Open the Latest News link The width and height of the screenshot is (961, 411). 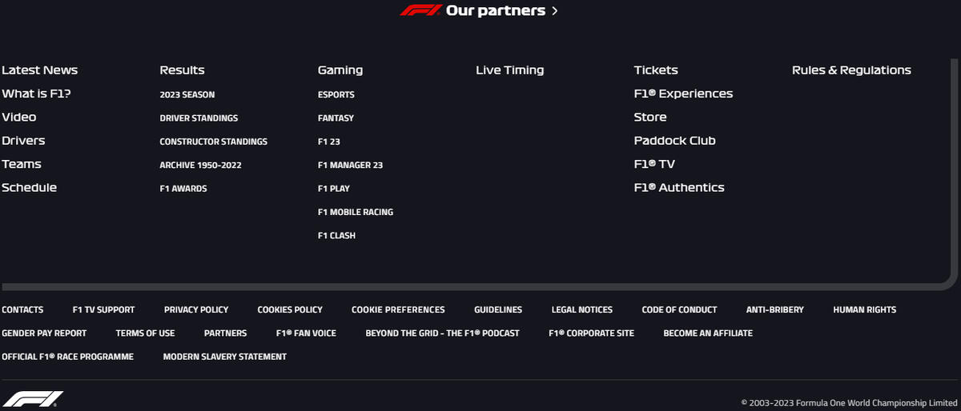click(x=39, y=70)
